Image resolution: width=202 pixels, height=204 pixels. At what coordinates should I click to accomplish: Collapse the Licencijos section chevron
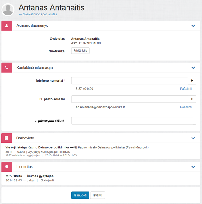193,167
